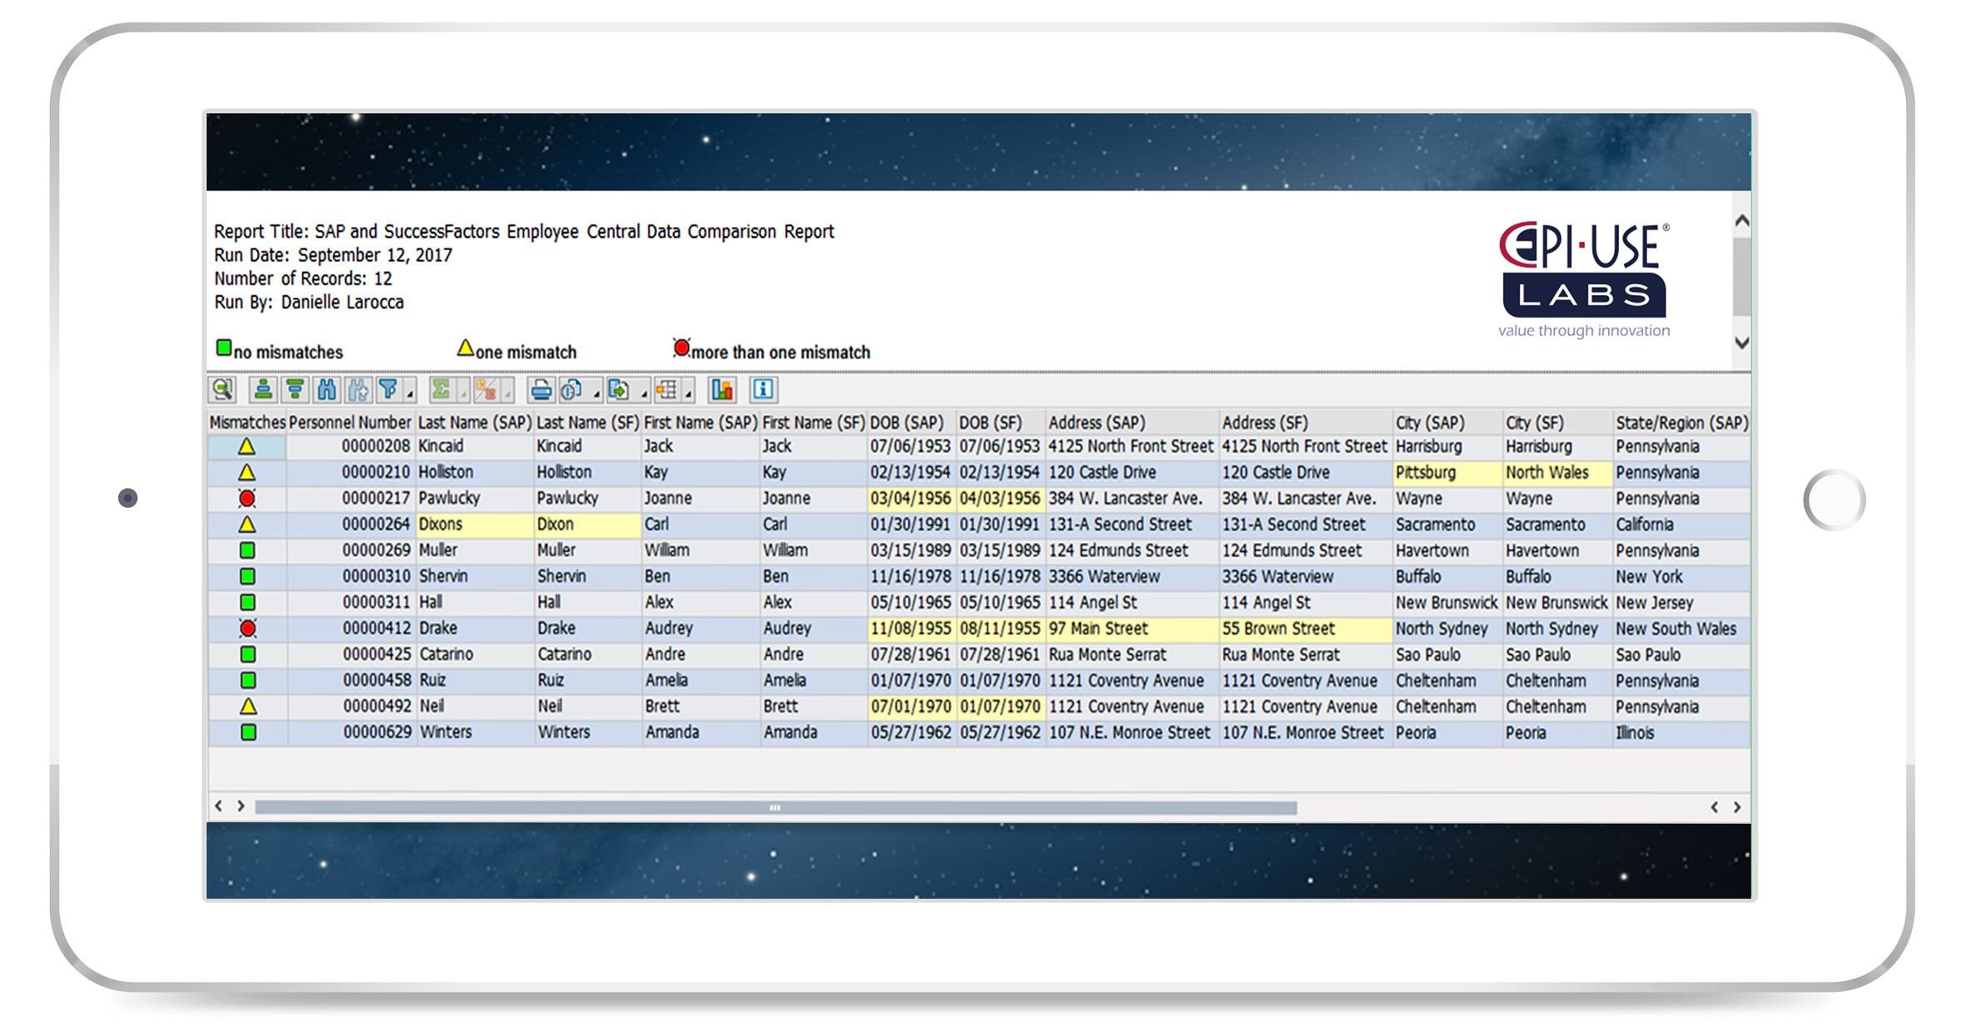The image size is (1965, 1035).
Task: Click the Personnel Number column header
Action: click(x=349, y=422)
